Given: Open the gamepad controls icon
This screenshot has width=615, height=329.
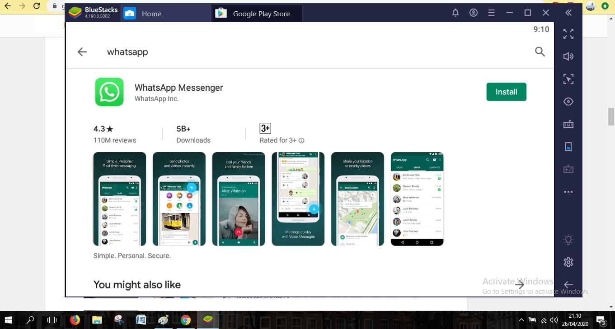Looking at the screenshot, I should click(568, 169).
